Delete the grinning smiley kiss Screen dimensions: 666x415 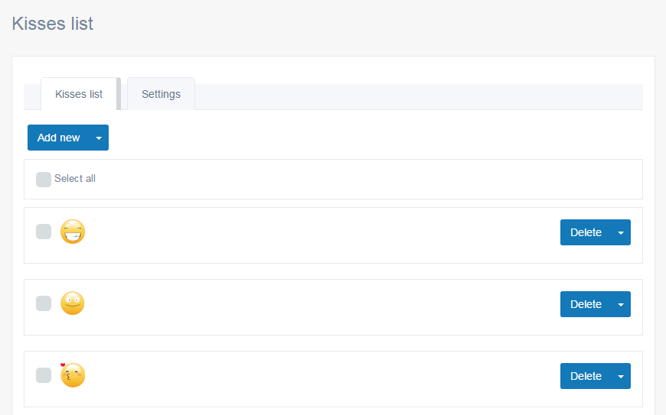[x=586, y=232]
